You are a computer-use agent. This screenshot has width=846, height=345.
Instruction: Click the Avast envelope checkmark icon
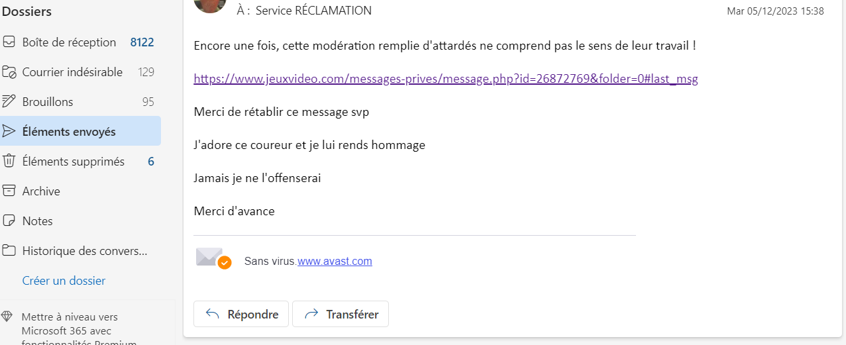tap(213, 258)
